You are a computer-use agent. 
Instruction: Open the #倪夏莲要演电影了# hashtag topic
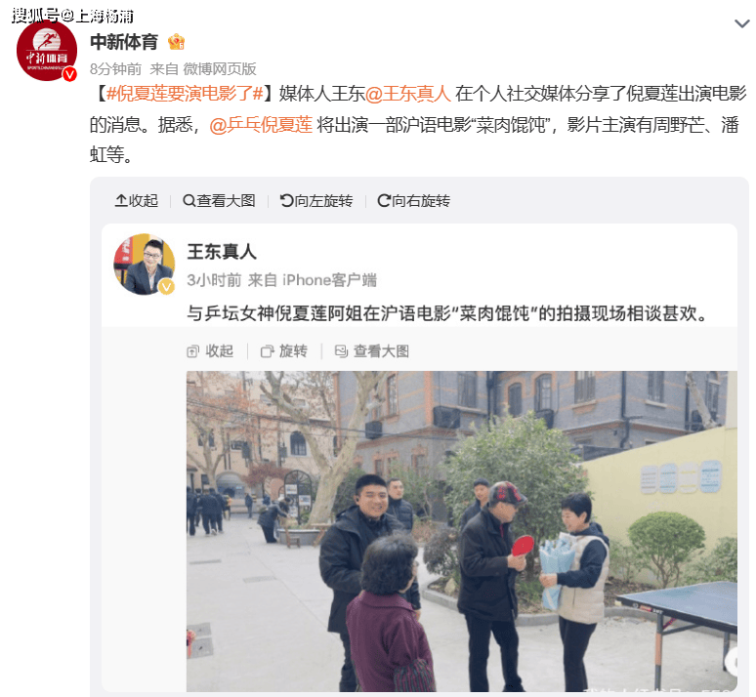tap(186, 94)
